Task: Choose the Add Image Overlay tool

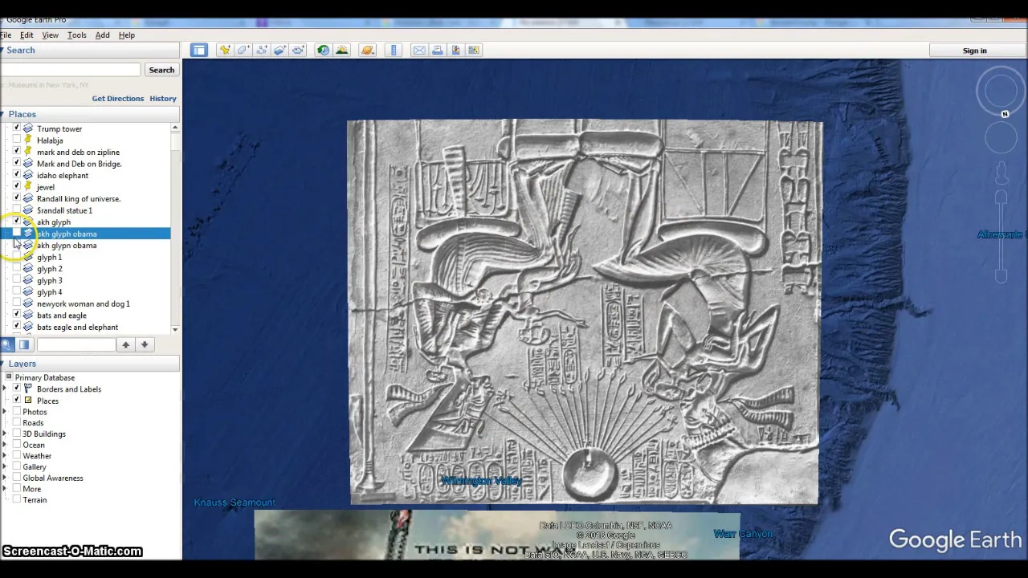Action: click(x=279, y=50)
